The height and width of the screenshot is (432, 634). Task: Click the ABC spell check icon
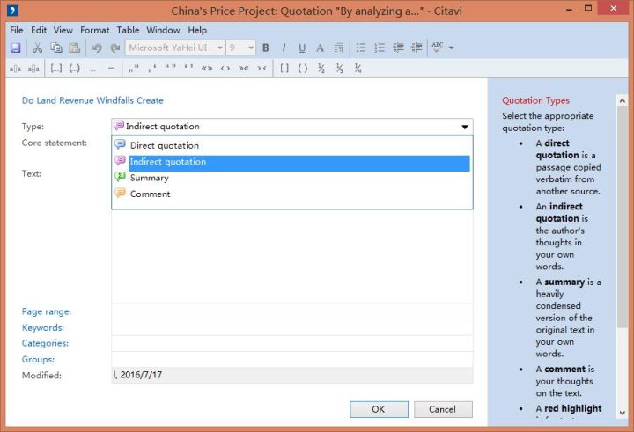(x=438, y=47)
